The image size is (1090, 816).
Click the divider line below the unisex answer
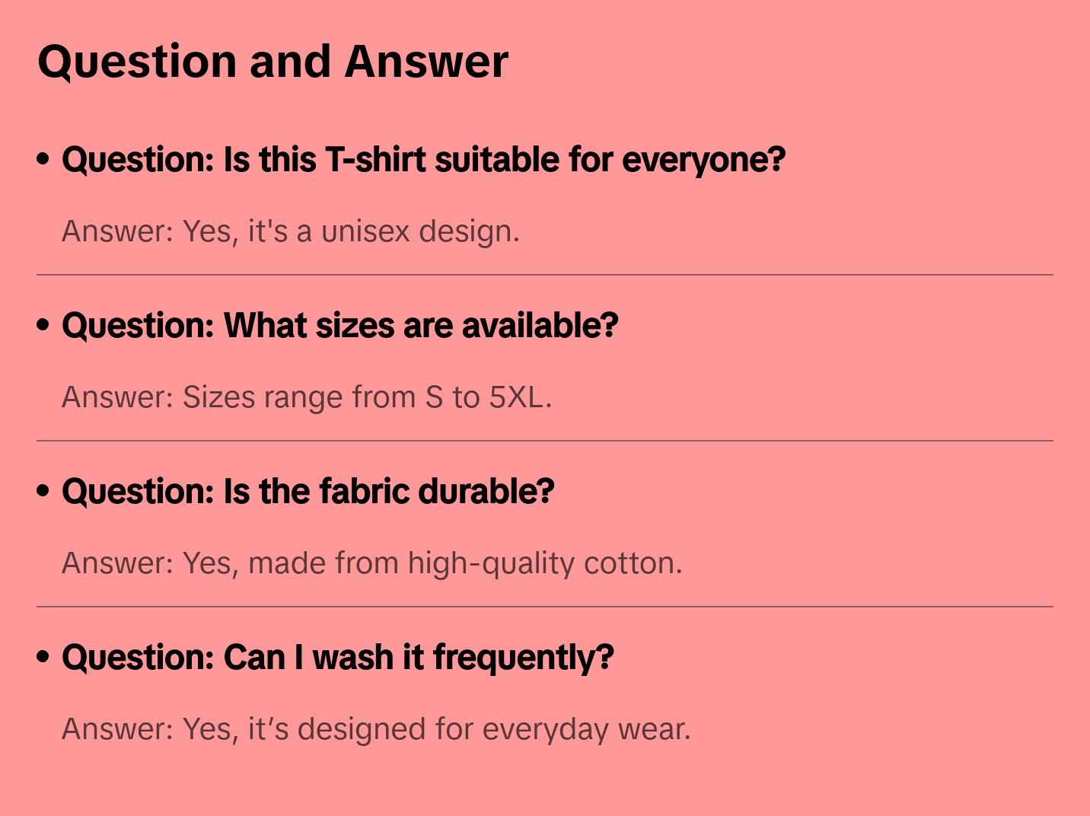[x=544, y=275]
